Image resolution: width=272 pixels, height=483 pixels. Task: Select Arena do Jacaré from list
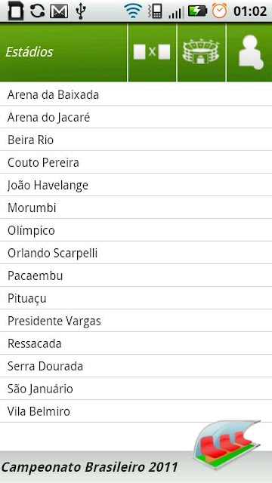click(x=136, y=117)
